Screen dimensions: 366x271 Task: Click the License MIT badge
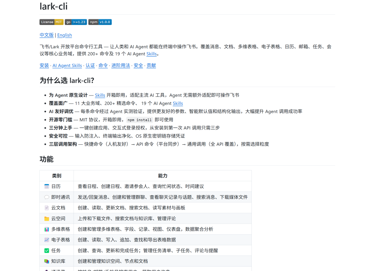(x=51, y=22)
